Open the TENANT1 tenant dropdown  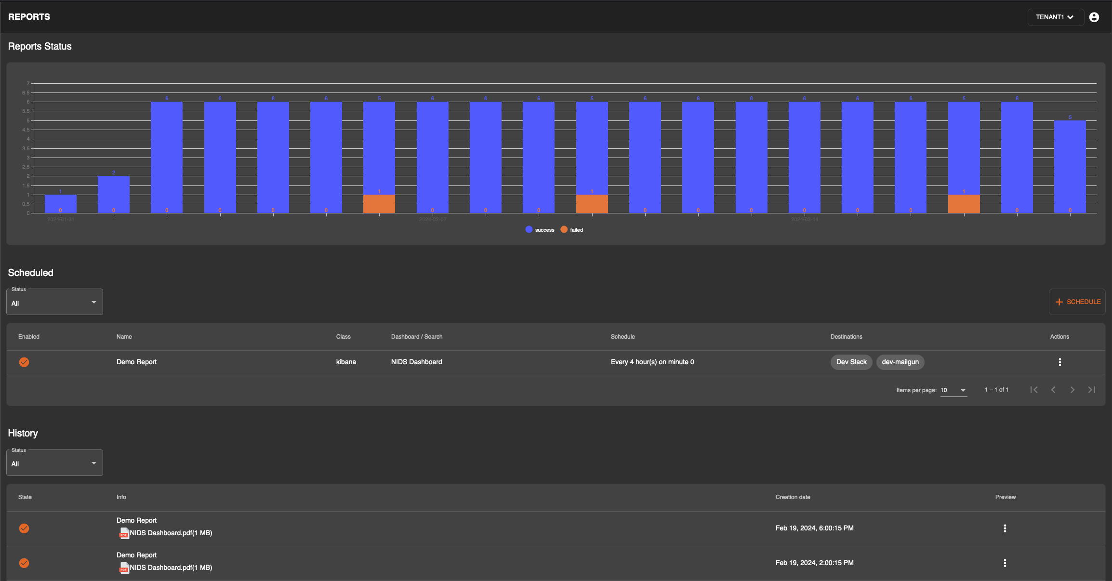1055,17
